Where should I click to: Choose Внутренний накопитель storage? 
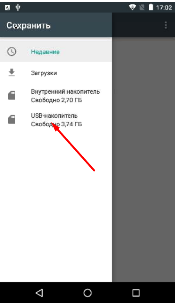[x=56, y=96]
